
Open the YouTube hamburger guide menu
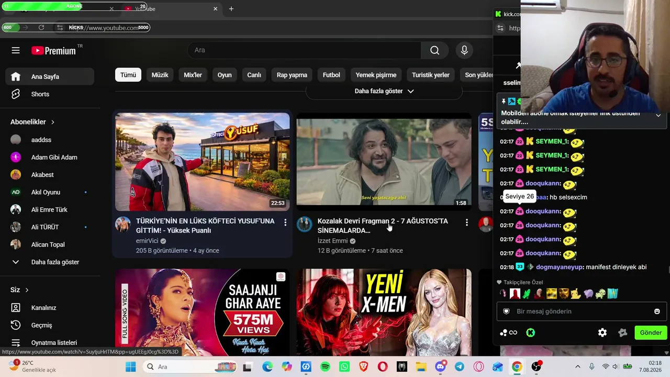[16, 50]
